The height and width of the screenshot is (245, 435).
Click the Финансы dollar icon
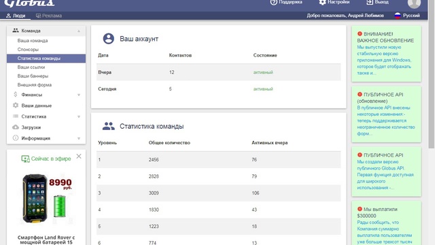click(16, 95)
